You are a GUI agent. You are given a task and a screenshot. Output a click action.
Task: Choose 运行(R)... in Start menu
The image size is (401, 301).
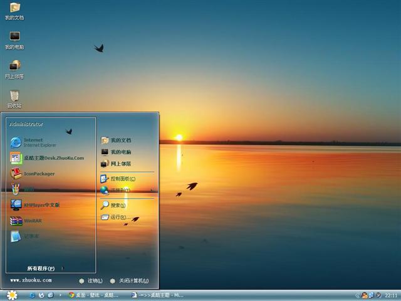pyautogui.click(x=120, y=217)
